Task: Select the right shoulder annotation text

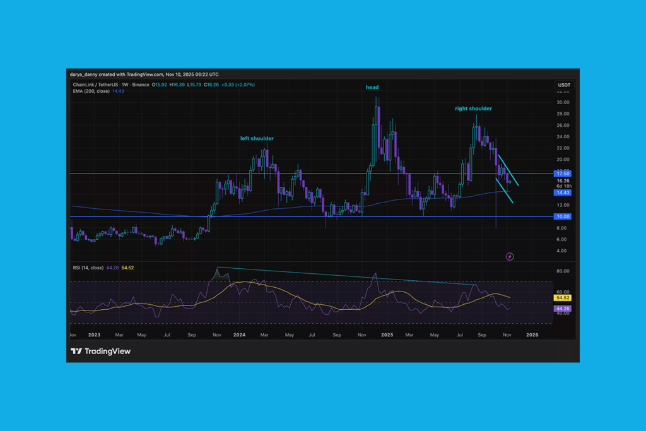Action: (473, 109)
